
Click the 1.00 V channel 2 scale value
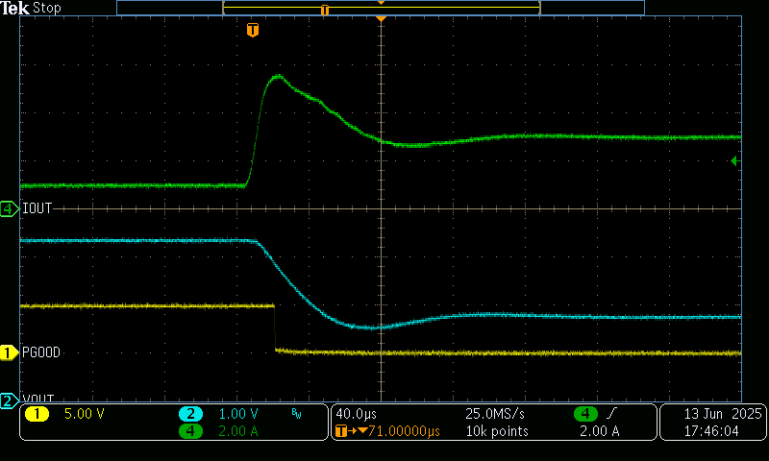pos(238,414)
